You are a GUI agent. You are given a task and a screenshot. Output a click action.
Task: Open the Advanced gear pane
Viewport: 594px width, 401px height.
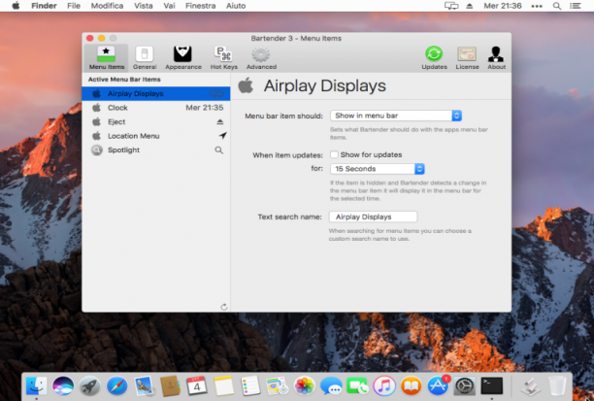(261, 58)
